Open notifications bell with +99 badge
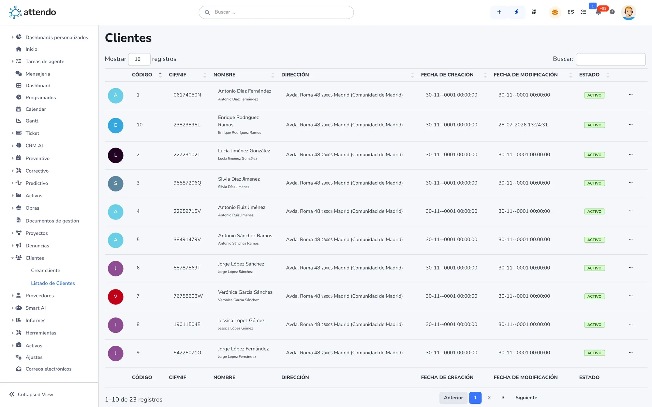The image size is (652, 407). click(598, 12)
